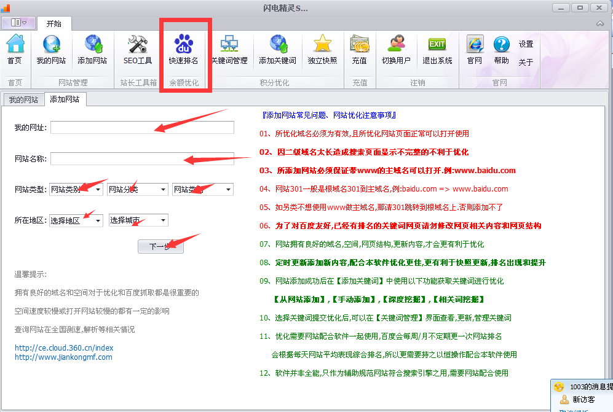Viewport: 613px width, 412px height.
Task: Open 我的网站 from the ribbon
Action: [51, 49]
